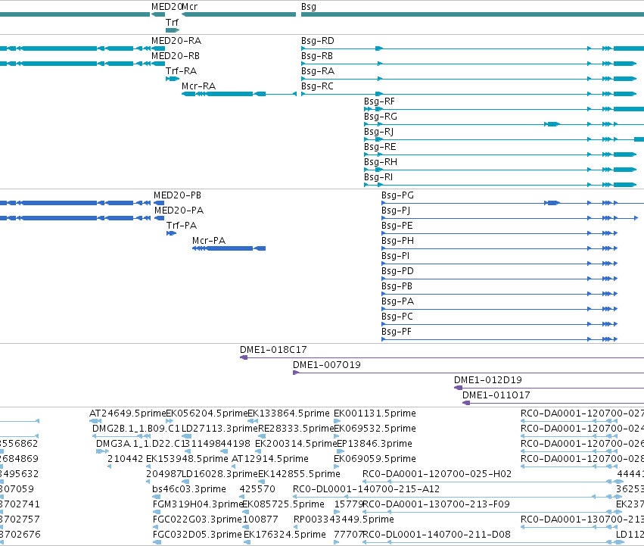Select protein Bsg-PF
The width and height of the screenshot is (644, 546).
397,332
